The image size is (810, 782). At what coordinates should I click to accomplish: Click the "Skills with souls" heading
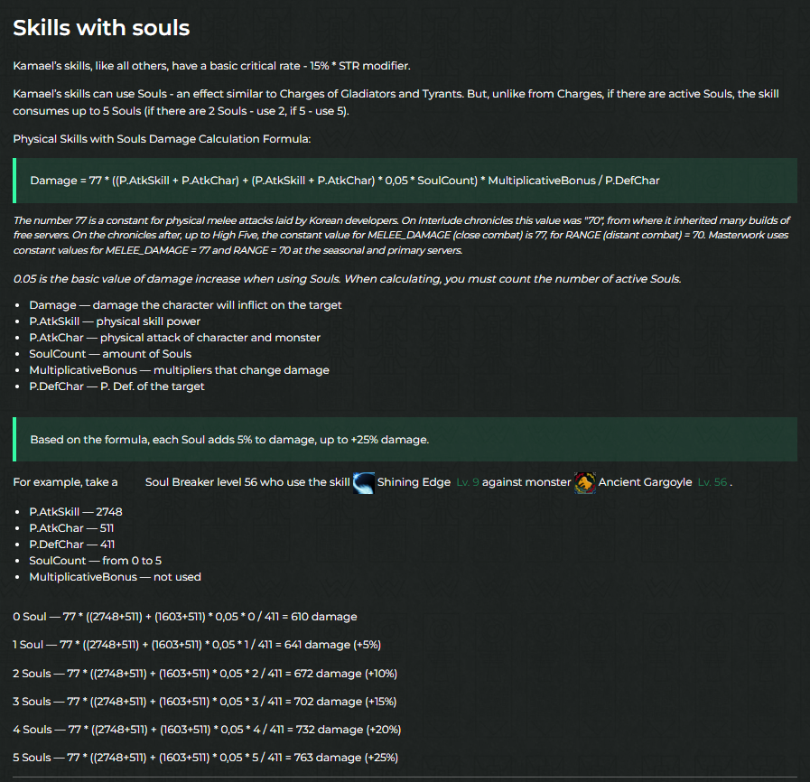point(101,28)
